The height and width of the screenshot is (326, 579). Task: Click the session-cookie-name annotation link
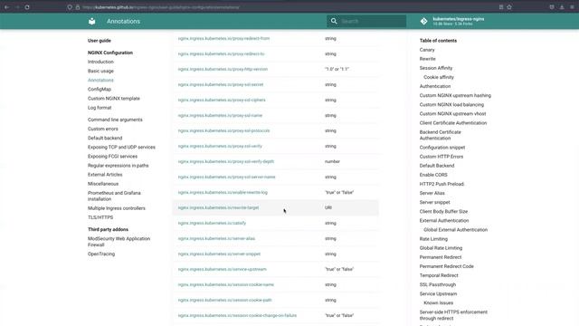(x=226, y=284)
